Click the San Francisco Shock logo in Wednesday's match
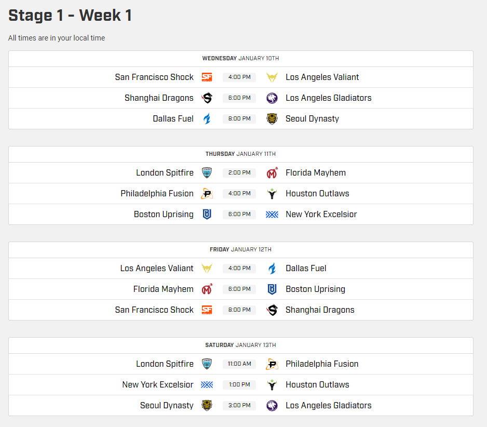Image resolution: width=487 pixels, height=427 pixels. (207, 77)
